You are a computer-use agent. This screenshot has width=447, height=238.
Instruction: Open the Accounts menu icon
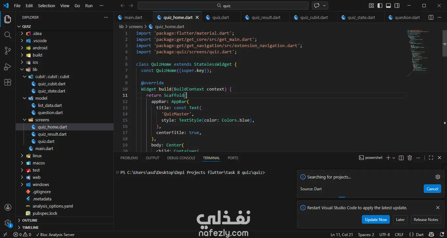(8, 208)
